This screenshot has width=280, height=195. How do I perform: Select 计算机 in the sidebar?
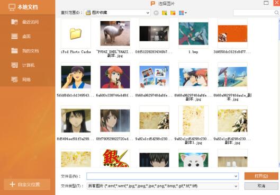click(x=23, y=65)
